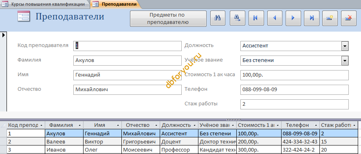The width and height of the screenshot is (361, 154).
Task: Add a new record
Action: [330, 18]
